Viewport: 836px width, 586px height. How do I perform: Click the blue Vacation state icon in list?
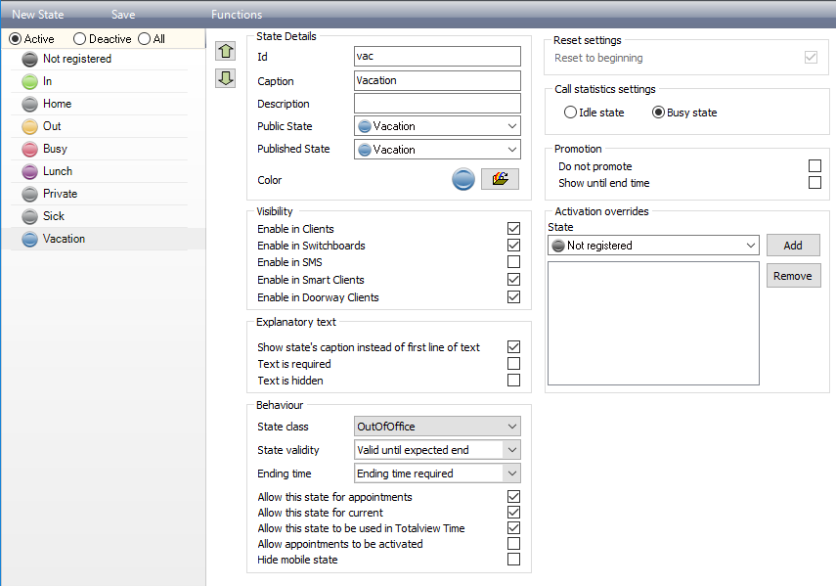point(30,239)
